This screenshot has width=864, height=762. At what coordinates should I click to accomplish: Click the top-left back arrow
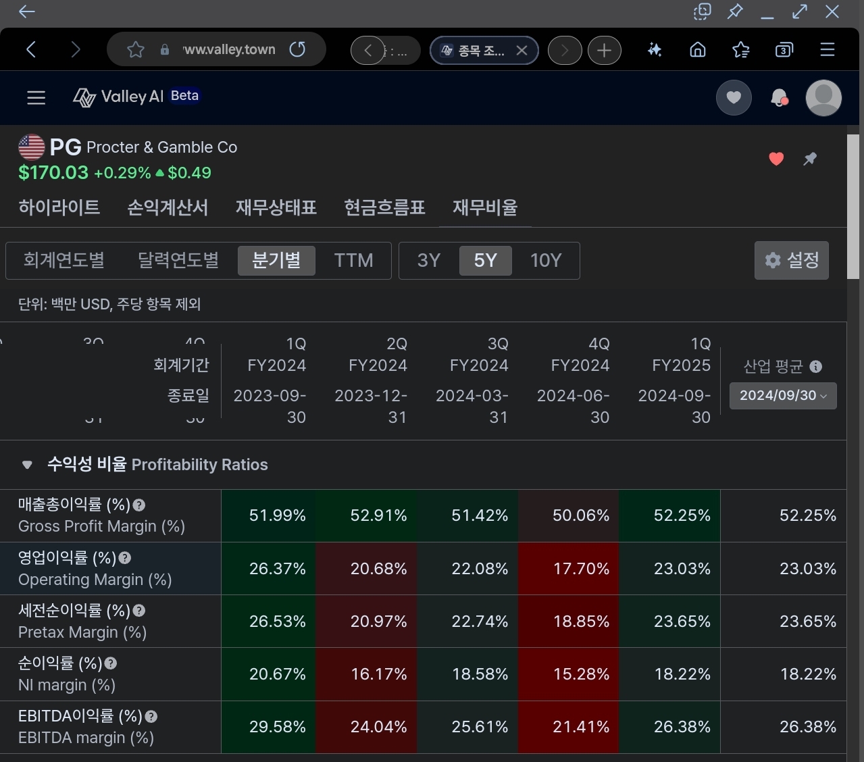click(26, 11)
